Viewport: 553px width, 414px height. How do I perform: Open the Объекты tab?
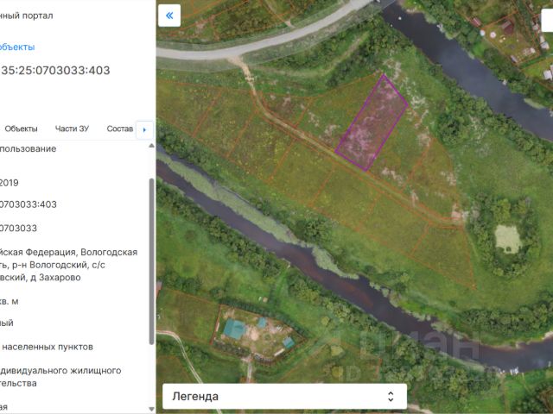point(21,129)
